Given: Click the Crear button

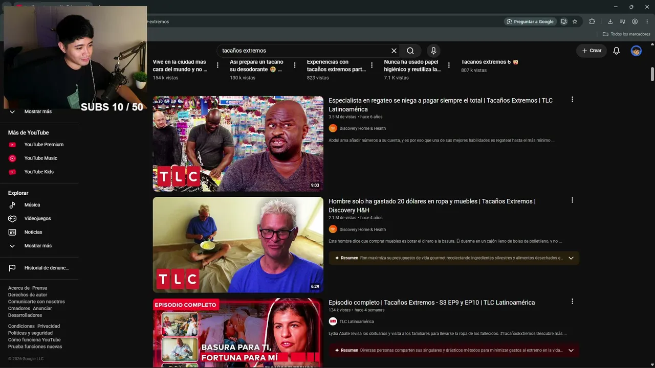Looking at the screenshot, I should click(592, 51).
